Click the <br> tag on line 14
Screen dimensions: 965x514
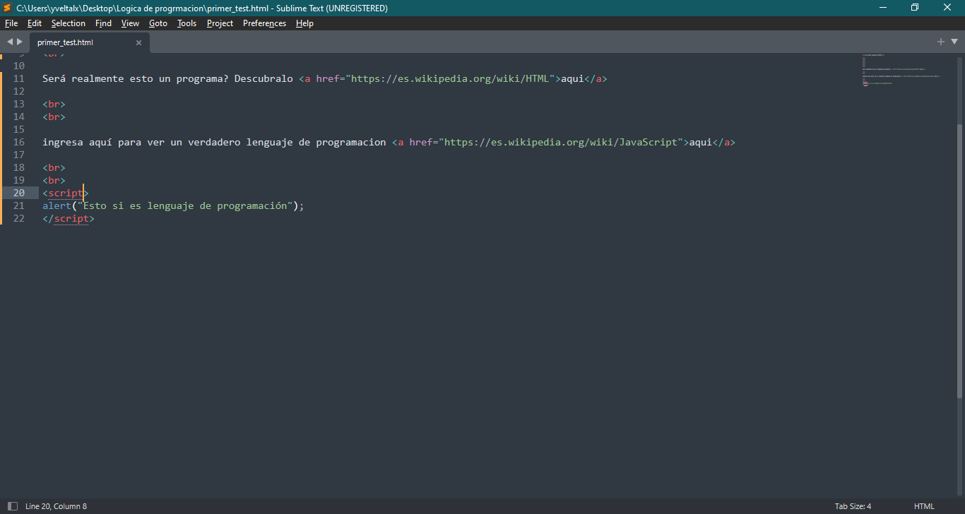pos(54,116)
